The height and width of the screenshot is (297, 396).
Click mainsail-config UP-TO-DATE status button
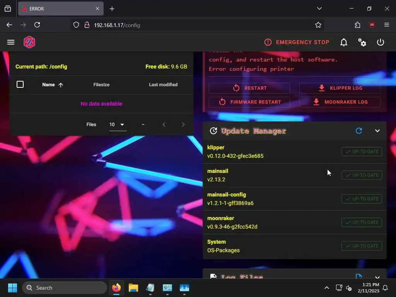coord(362,199)
